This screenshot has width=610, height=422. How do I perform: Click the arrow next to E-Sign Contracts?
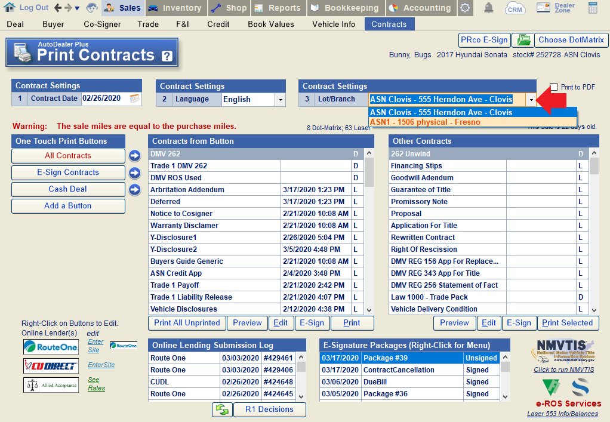point(135,173)
